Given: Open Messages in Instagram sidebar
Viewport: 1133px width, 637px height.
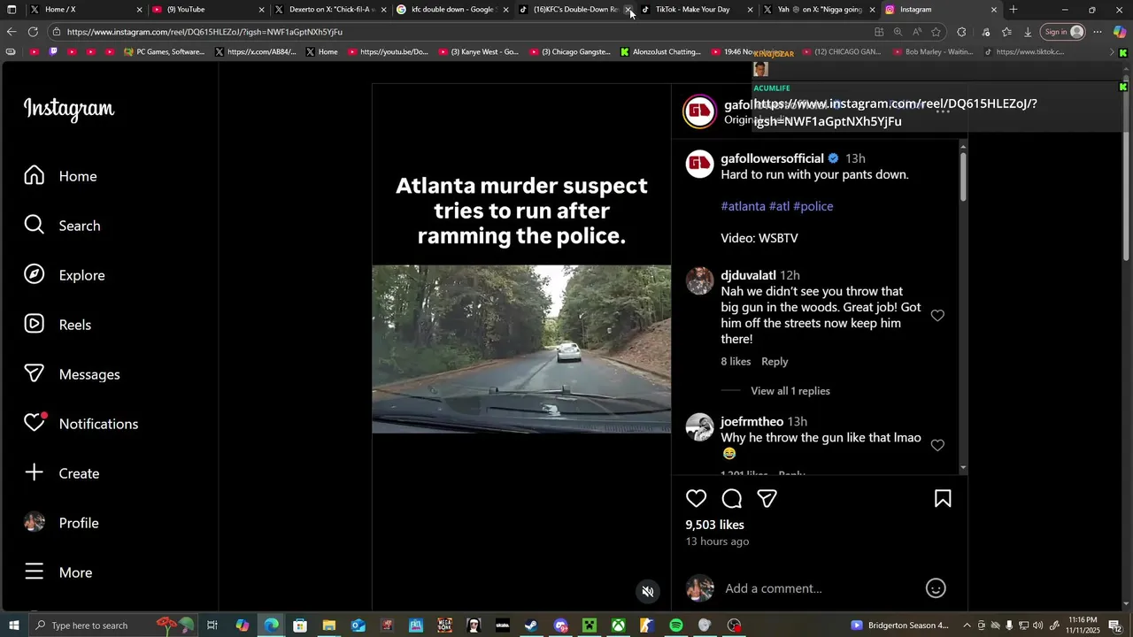Looking at the screenshot, I should [72, 374].
